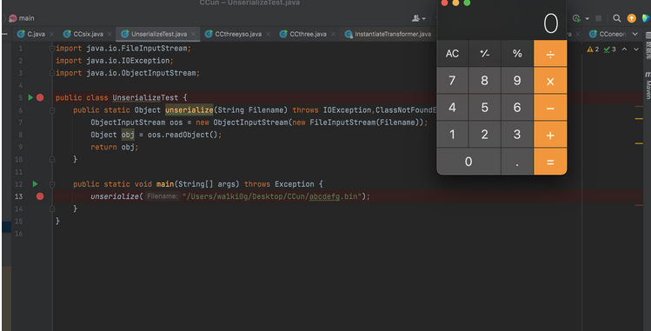Click the 3 key in Calculator

(x=517, y=135)
